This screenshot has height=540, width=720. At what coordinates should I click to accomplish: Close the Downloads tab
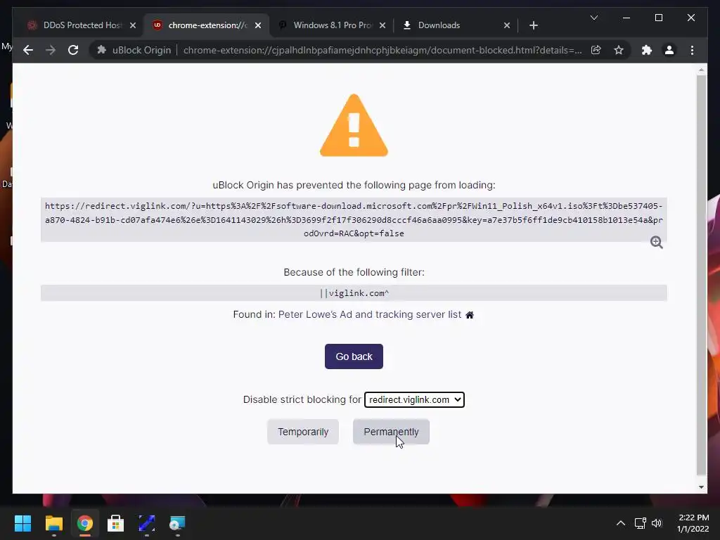pos(507,25)
